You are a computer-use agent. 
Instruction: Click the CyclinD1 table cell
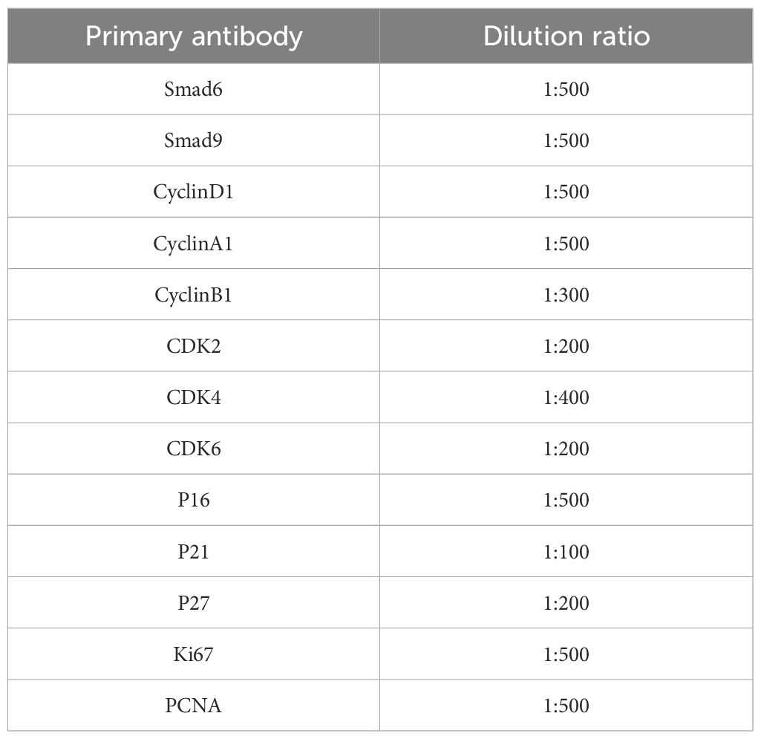click(x=194, y=192)
